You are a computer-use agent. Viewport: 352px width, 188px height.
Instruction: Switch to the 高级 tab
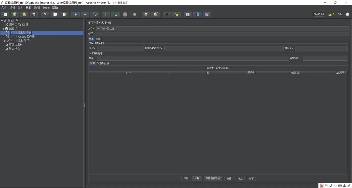[x=98, y=39]
